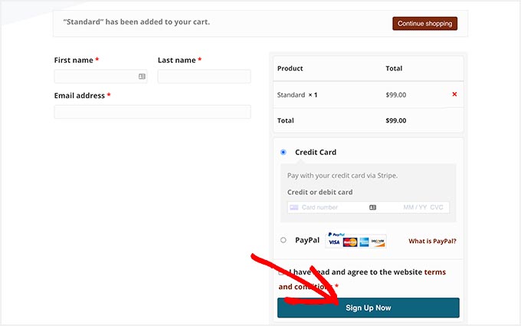Click the Discover card logo

click(x=378, y=242)
